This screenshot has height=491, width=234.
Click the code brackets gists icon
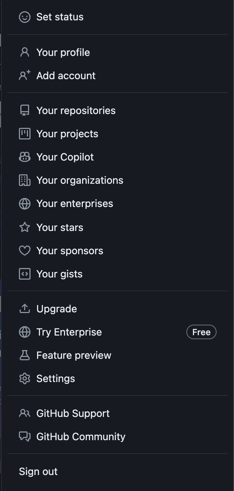click(x=25, y=274)
